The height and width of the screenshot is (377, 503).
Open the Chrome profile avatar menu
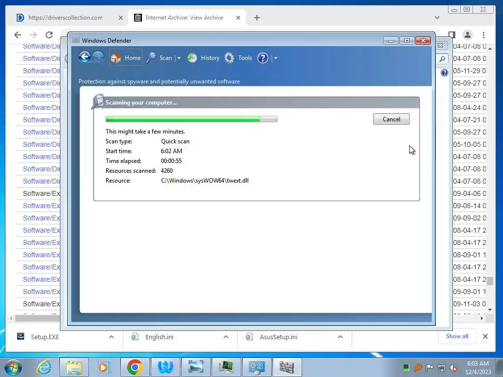pos(468,35)
